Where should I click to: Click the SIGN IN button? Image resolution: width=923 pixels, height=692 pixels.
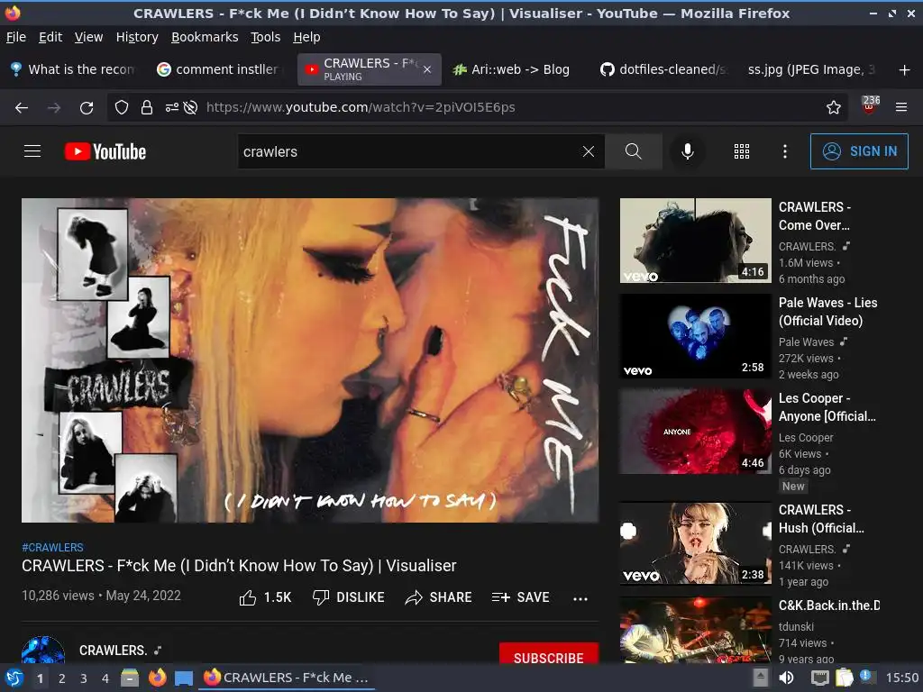pyautogui.click(x=859, y=151)
